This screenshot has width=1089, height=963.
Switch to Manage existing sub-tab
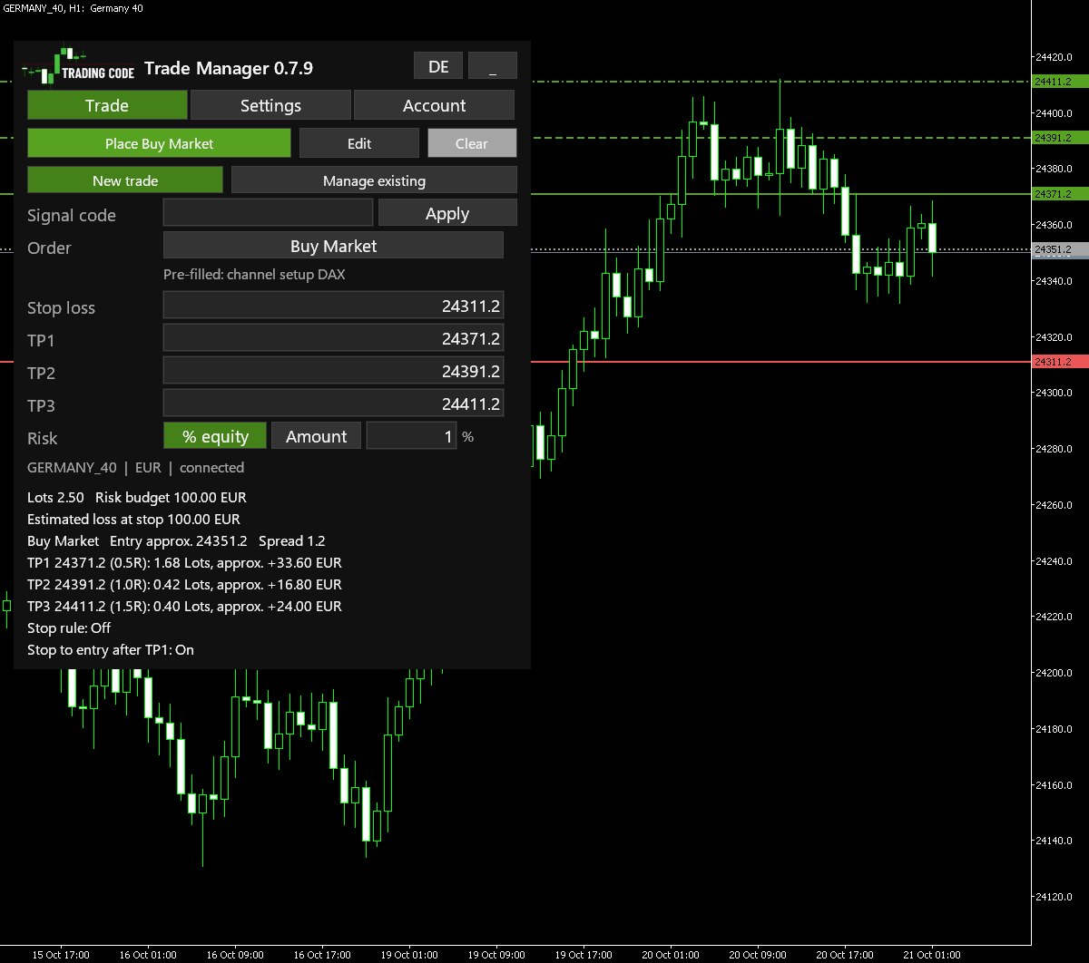[x=374, y=180]
